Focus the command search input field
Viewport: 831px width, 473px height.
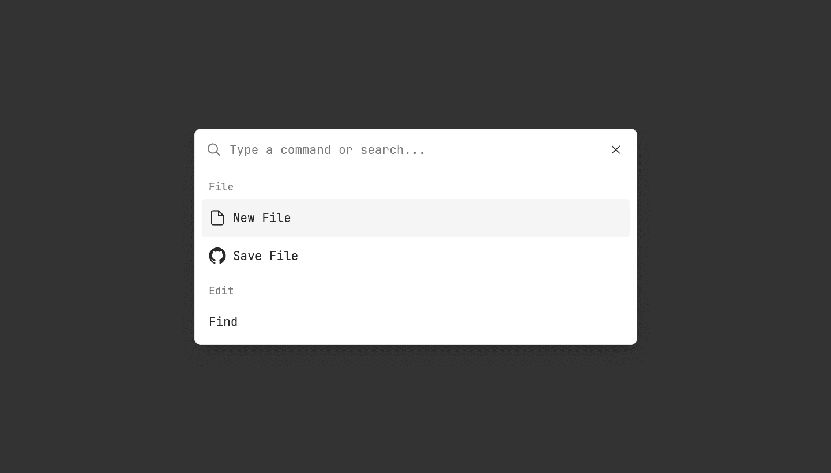415,150
